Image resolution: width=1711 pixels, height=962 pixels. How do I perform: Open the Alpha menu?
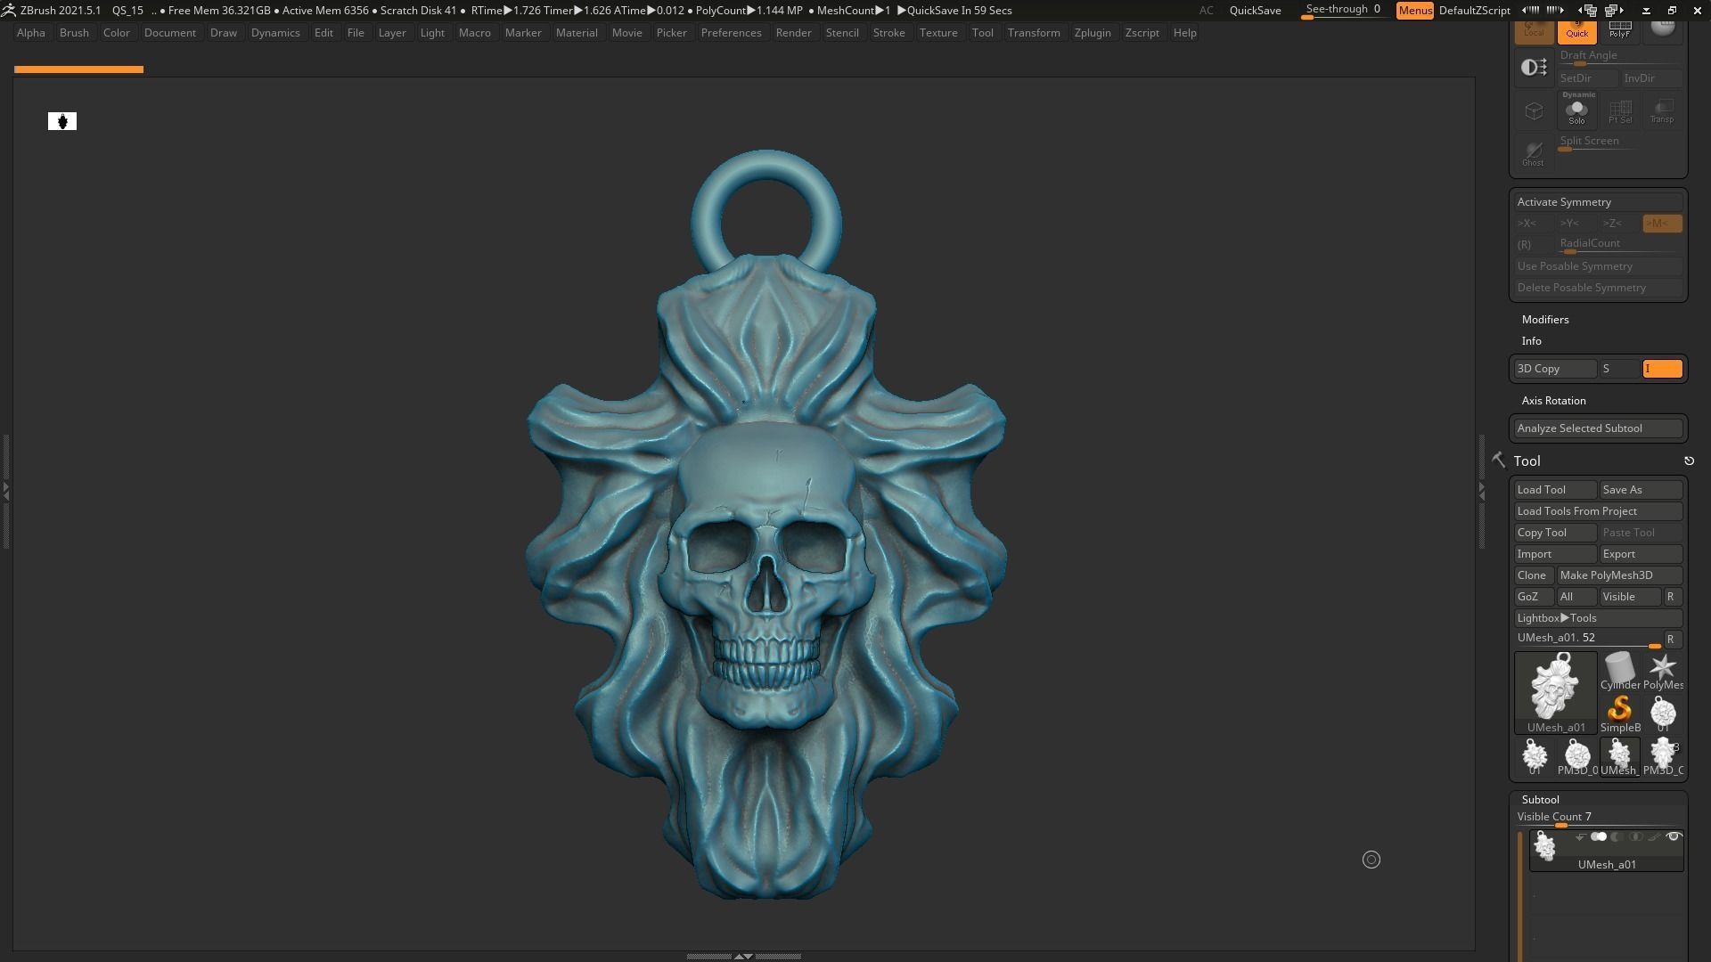(31, 33)
